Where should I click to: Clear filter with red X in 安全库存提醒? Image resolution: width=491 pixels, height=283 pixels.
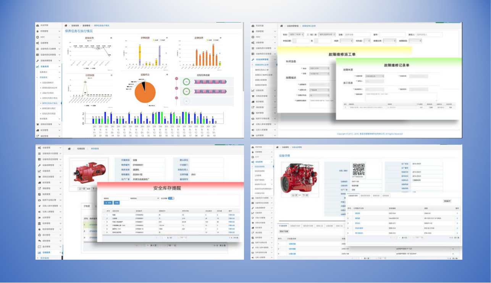tap(158, 198)
